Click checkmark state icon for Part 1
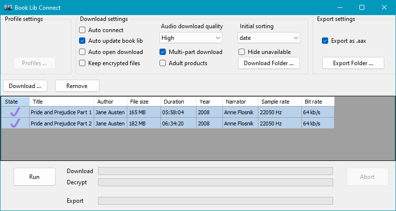396x211 pixels. (15, 112)
